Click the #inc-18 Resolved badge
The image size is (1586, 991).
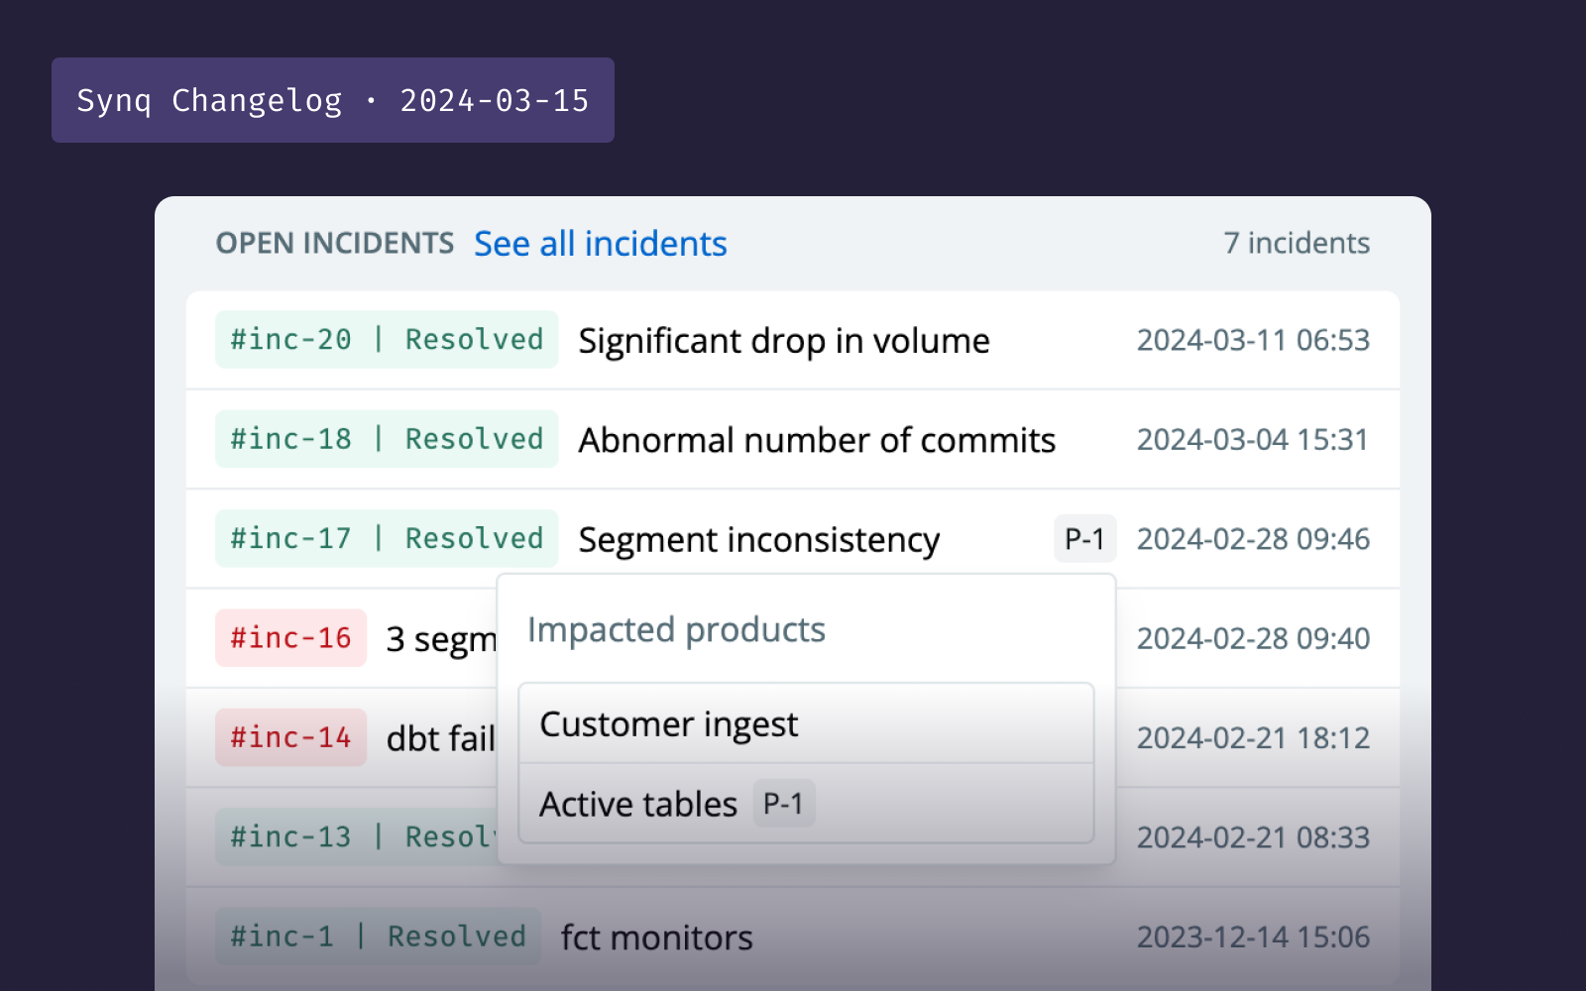[x=387, y=439]
